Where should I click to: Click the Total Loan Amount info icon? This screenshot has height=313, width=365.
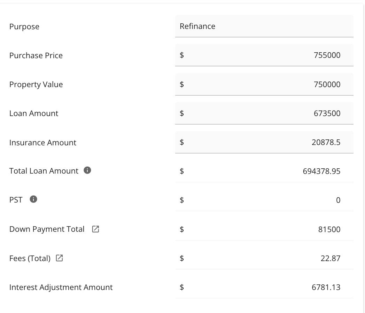click(x=87, y=170)
